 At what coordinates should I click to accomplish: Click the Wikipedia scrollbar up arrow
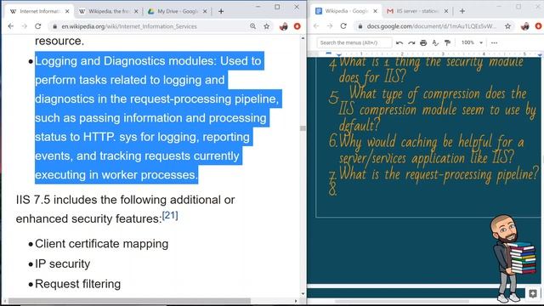303,37
